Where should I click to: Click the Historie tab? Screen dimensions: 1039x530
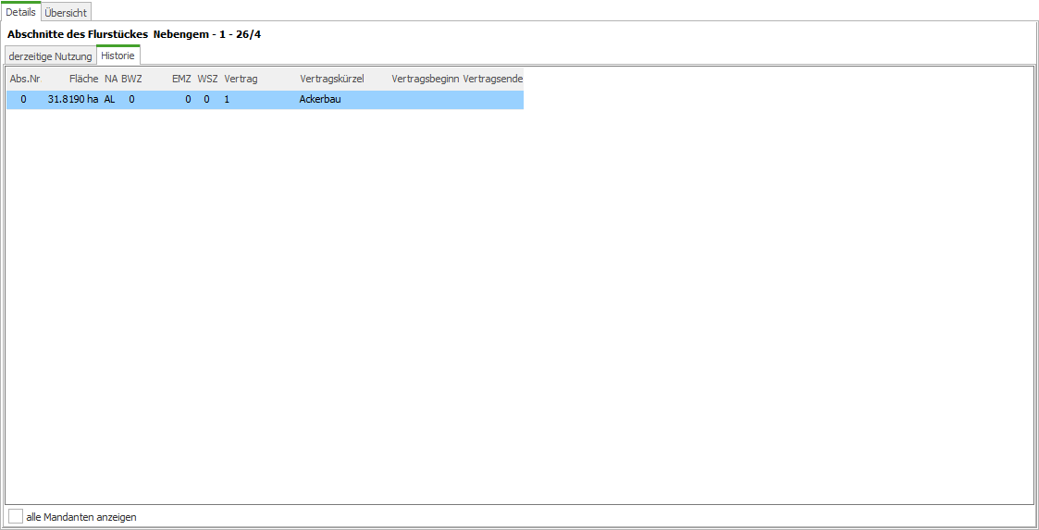[118, 55]
